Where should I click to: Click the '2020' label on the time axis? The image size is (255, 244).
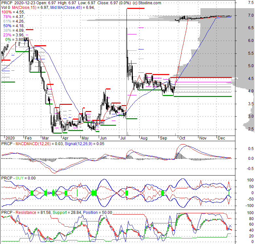point(10,138)
